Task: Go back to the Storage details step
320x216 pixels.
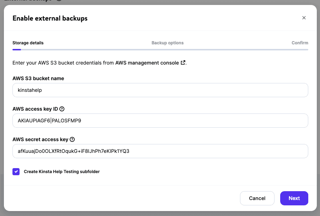Action: click(x=28, y=43)
